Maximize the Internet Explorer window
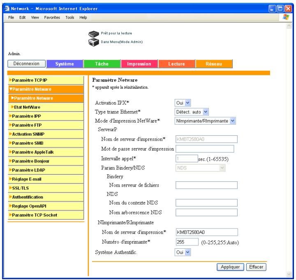Viewport: 296px width, 280px height. pos(280,9)
